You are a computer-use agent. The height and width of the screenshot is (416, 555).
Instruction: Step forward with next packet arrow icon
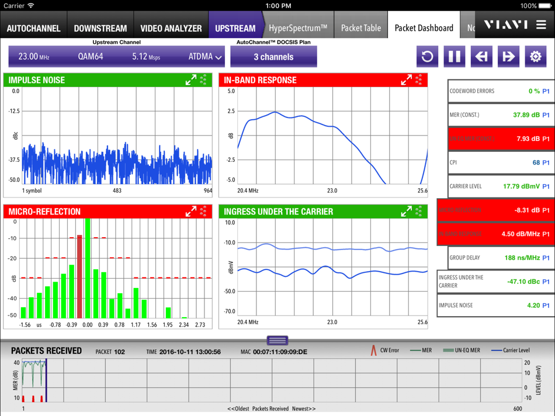click(x=508, y=56)
